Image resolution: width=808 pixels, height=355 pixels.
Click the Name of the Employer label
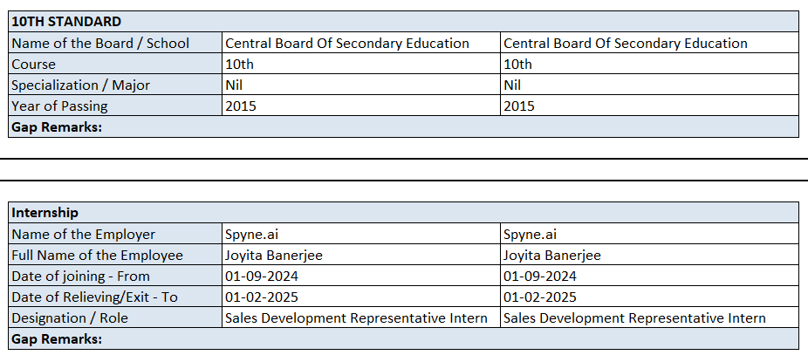pos(84,234)
